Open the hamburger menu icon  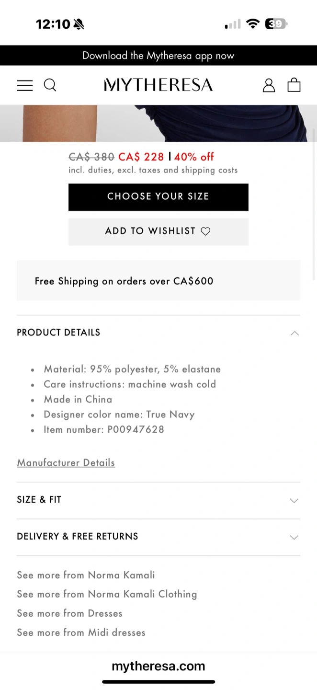click(x=25, y=85)
